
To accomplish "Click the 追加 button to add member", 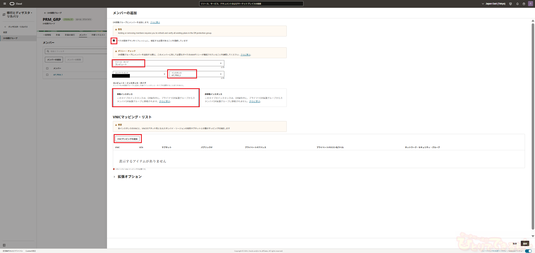I will [x=525, y=244].
